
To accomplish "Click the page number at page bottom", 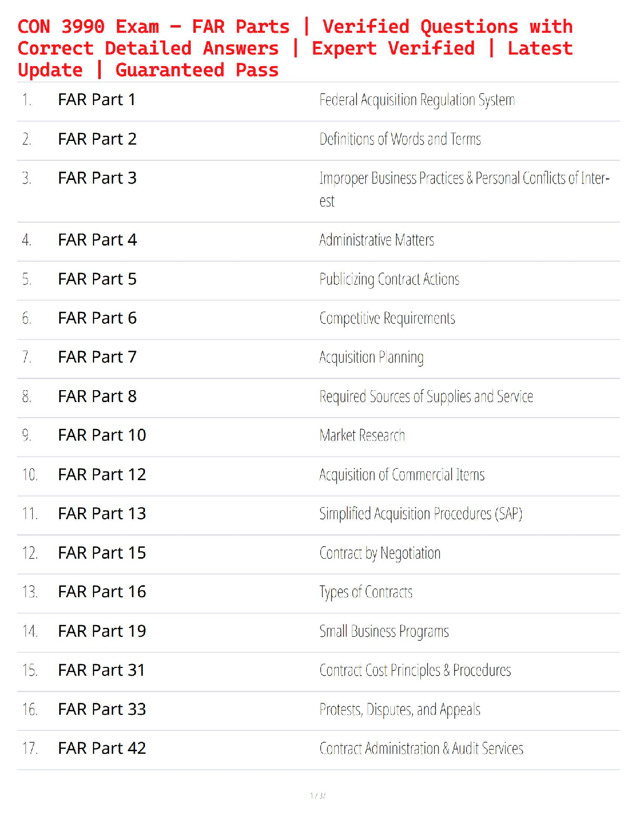I will click(317, 795).
